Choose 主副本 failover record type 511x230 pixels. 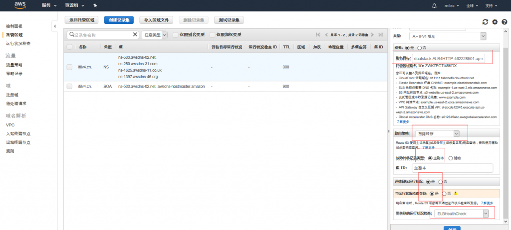tap(430, 158)
